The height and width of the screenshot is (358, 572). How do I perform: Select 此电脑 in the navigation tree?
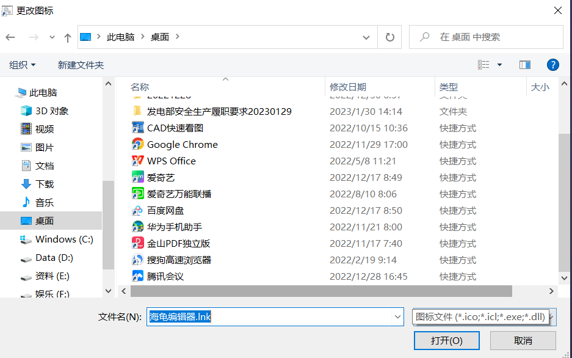43,93
